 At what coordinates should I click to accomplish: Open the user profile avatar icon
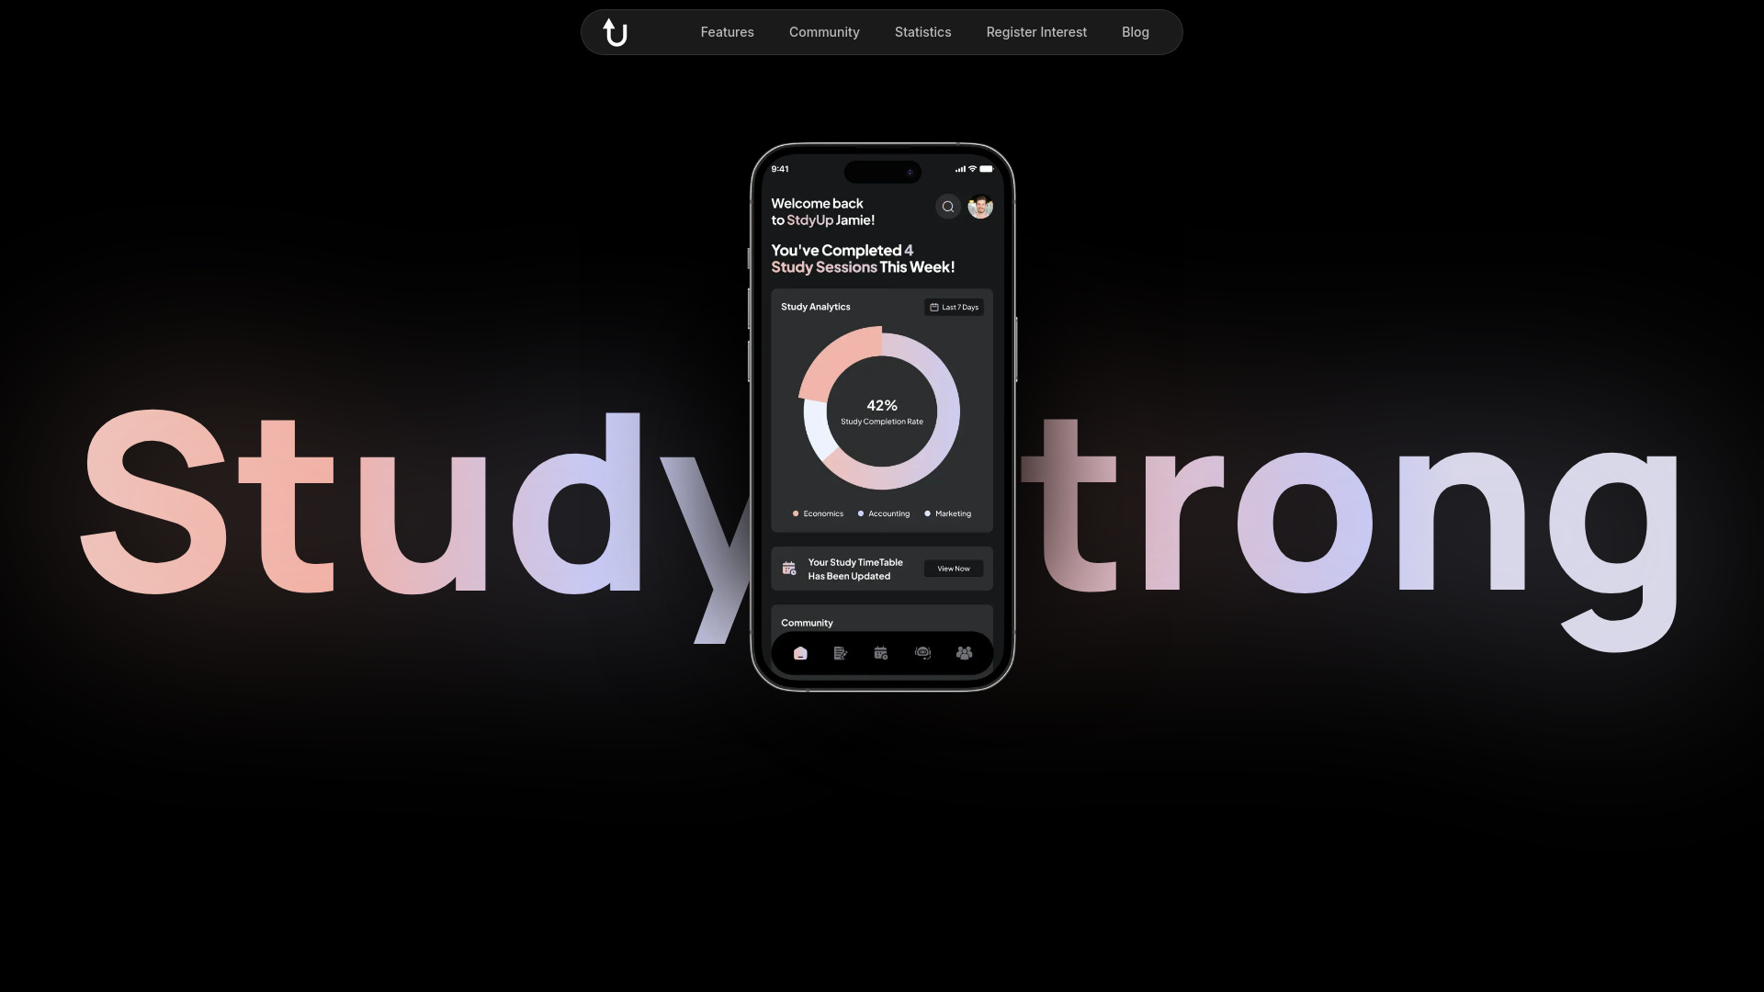click(x=980, y=206)
